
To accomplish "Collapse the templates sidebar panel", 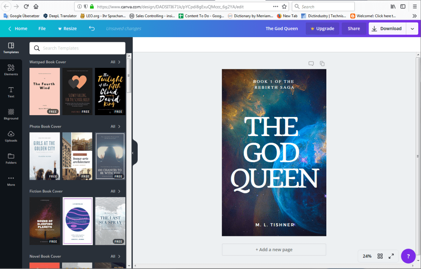I will [x=133, y=153].
